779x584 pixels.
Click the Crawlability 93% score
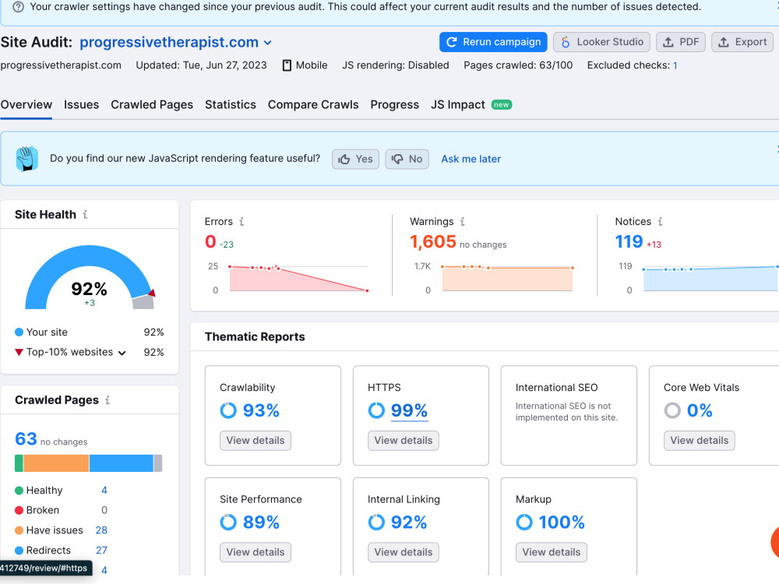click(261, 410)
